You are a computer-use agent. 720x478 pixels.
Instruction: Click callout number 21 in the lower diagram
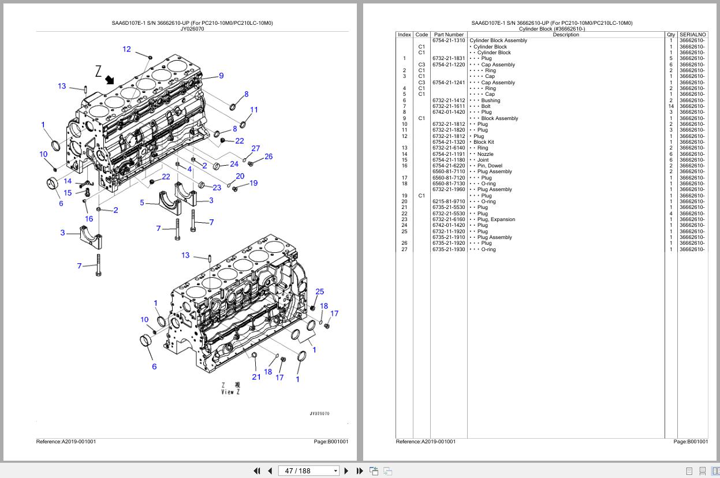pyautogui.click(x=256, y=377)
